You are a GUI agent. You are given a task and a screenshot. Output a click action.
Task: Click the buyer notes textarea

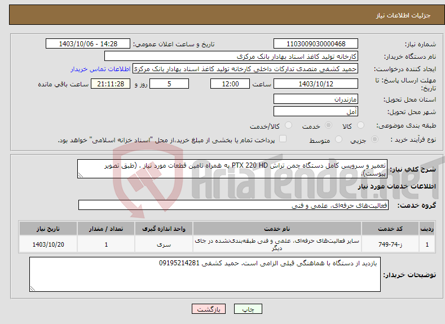[205, 274]
